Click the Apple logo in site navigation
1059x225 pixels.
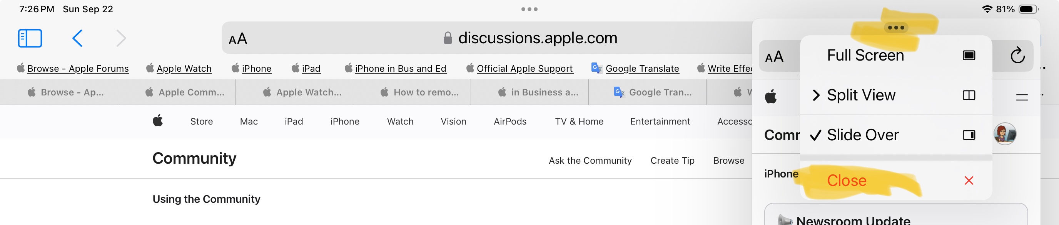[158, 121]
